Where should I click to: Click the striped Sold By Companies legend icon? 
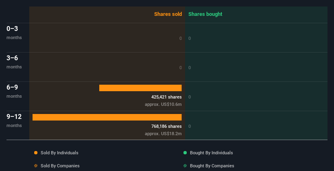(36, 166)
